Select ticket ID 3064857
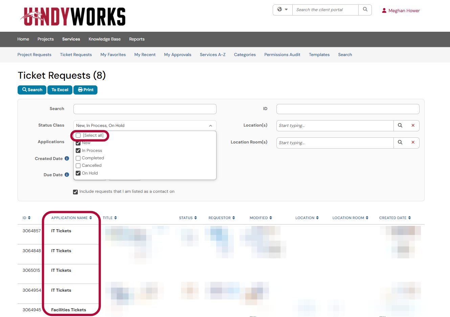 click(x=31, y=231)
